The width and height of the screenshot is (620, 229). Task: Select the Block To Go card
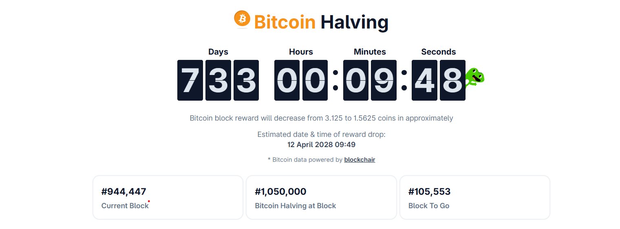click(474, 198)
